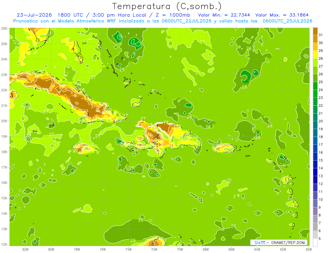Click the '24N' latitude axis label

[4, 59]
